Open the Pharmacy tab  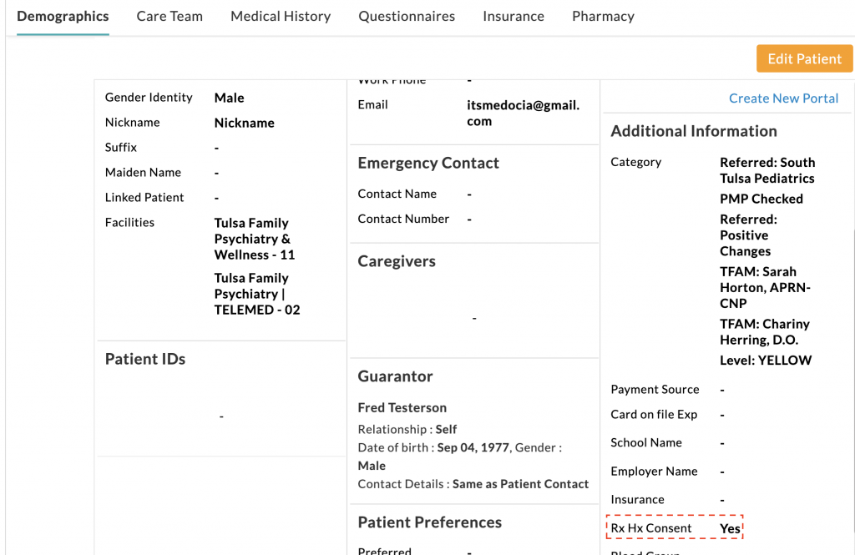pos(603,16)
